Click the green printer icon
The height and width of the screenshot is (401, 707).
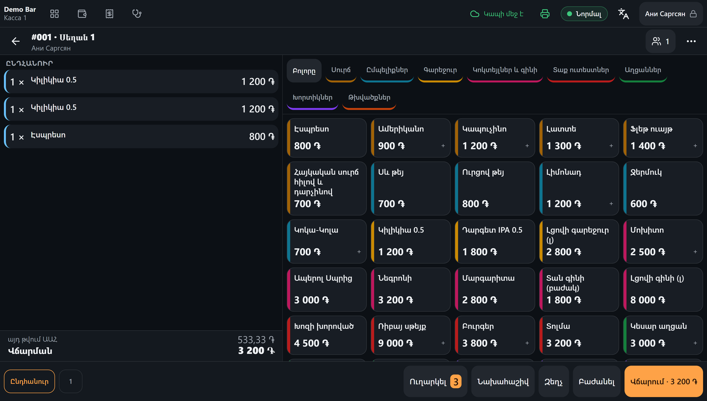tap(545, 14)
